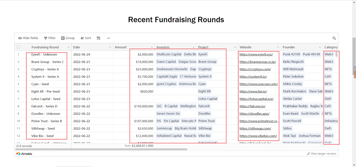The height and width of the screenshot is (167, 356).
Task: Click the Infrastruc category tag
Action: point(331,121)
